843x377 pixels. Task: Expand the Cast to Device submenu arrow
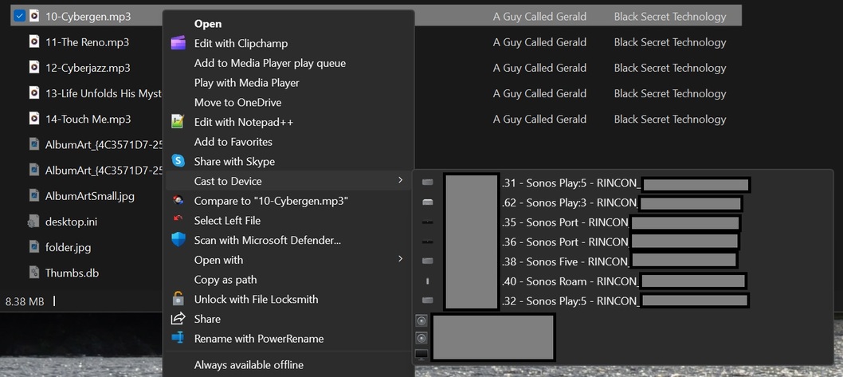400,181
